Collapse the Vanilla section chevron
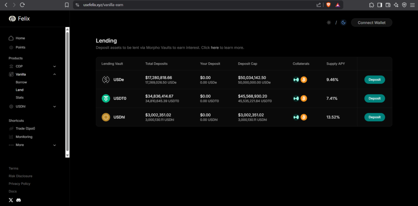 click(x=54, y=74)
